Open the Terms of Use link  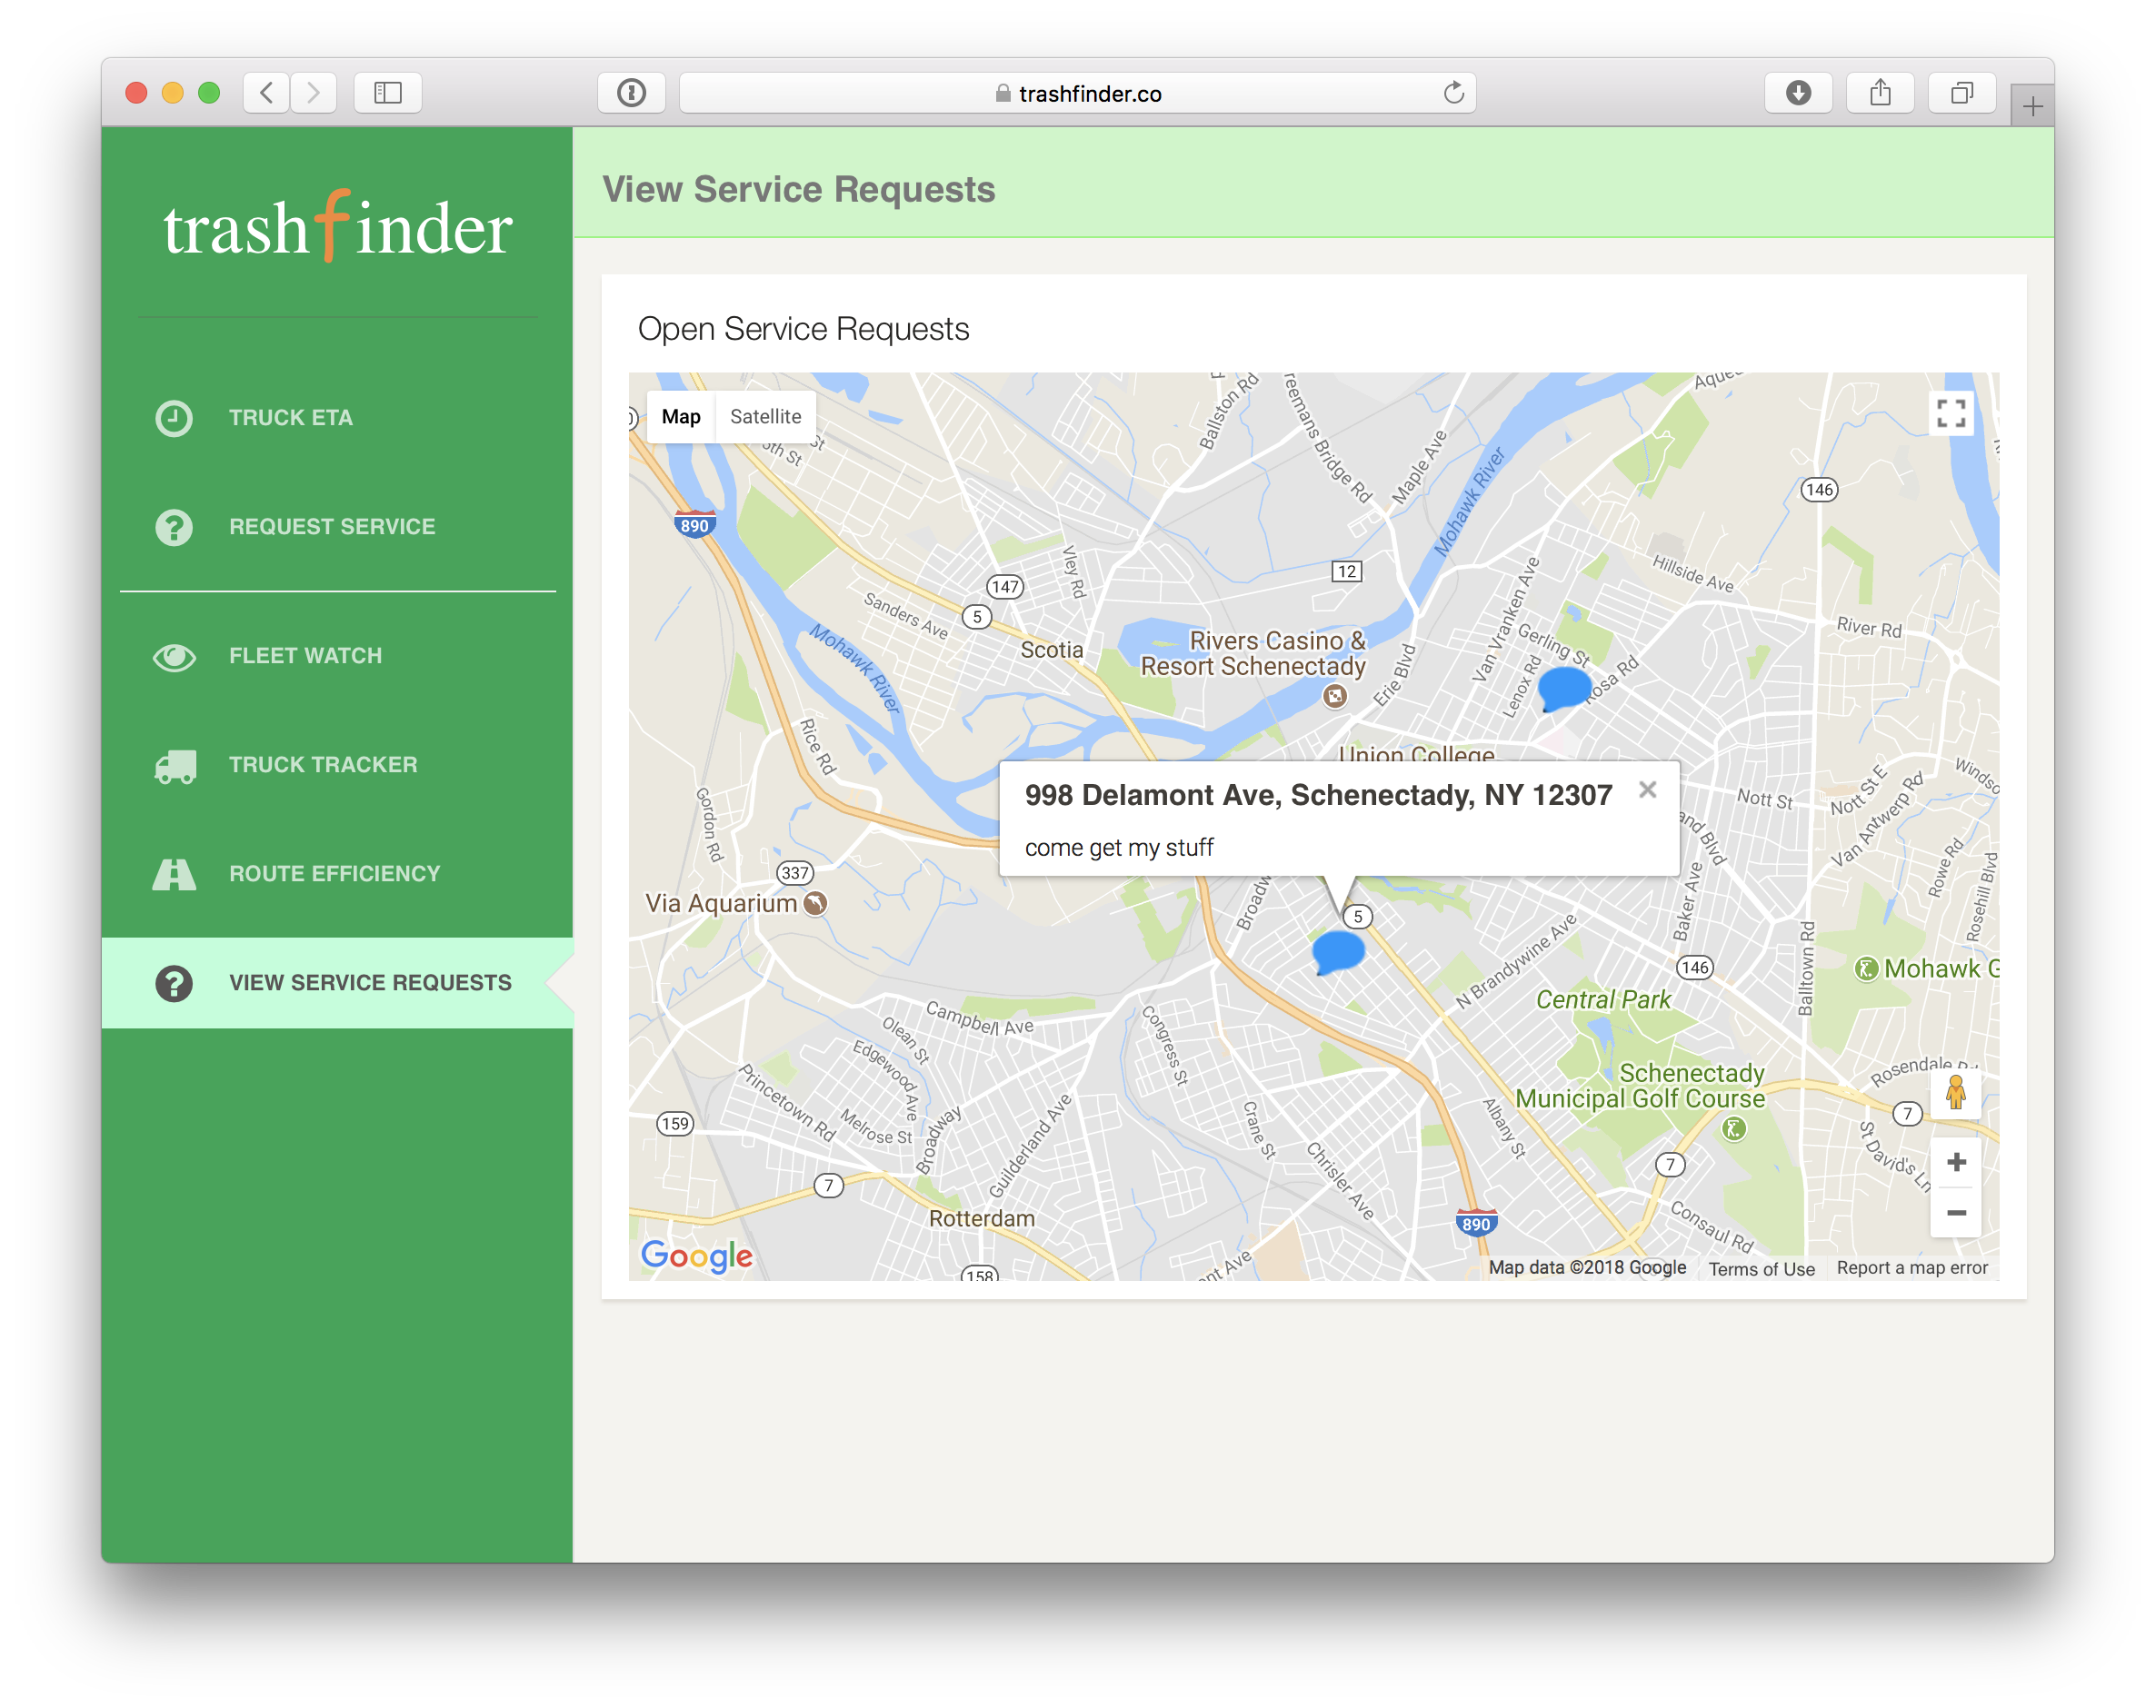tap(1761, 1268)
